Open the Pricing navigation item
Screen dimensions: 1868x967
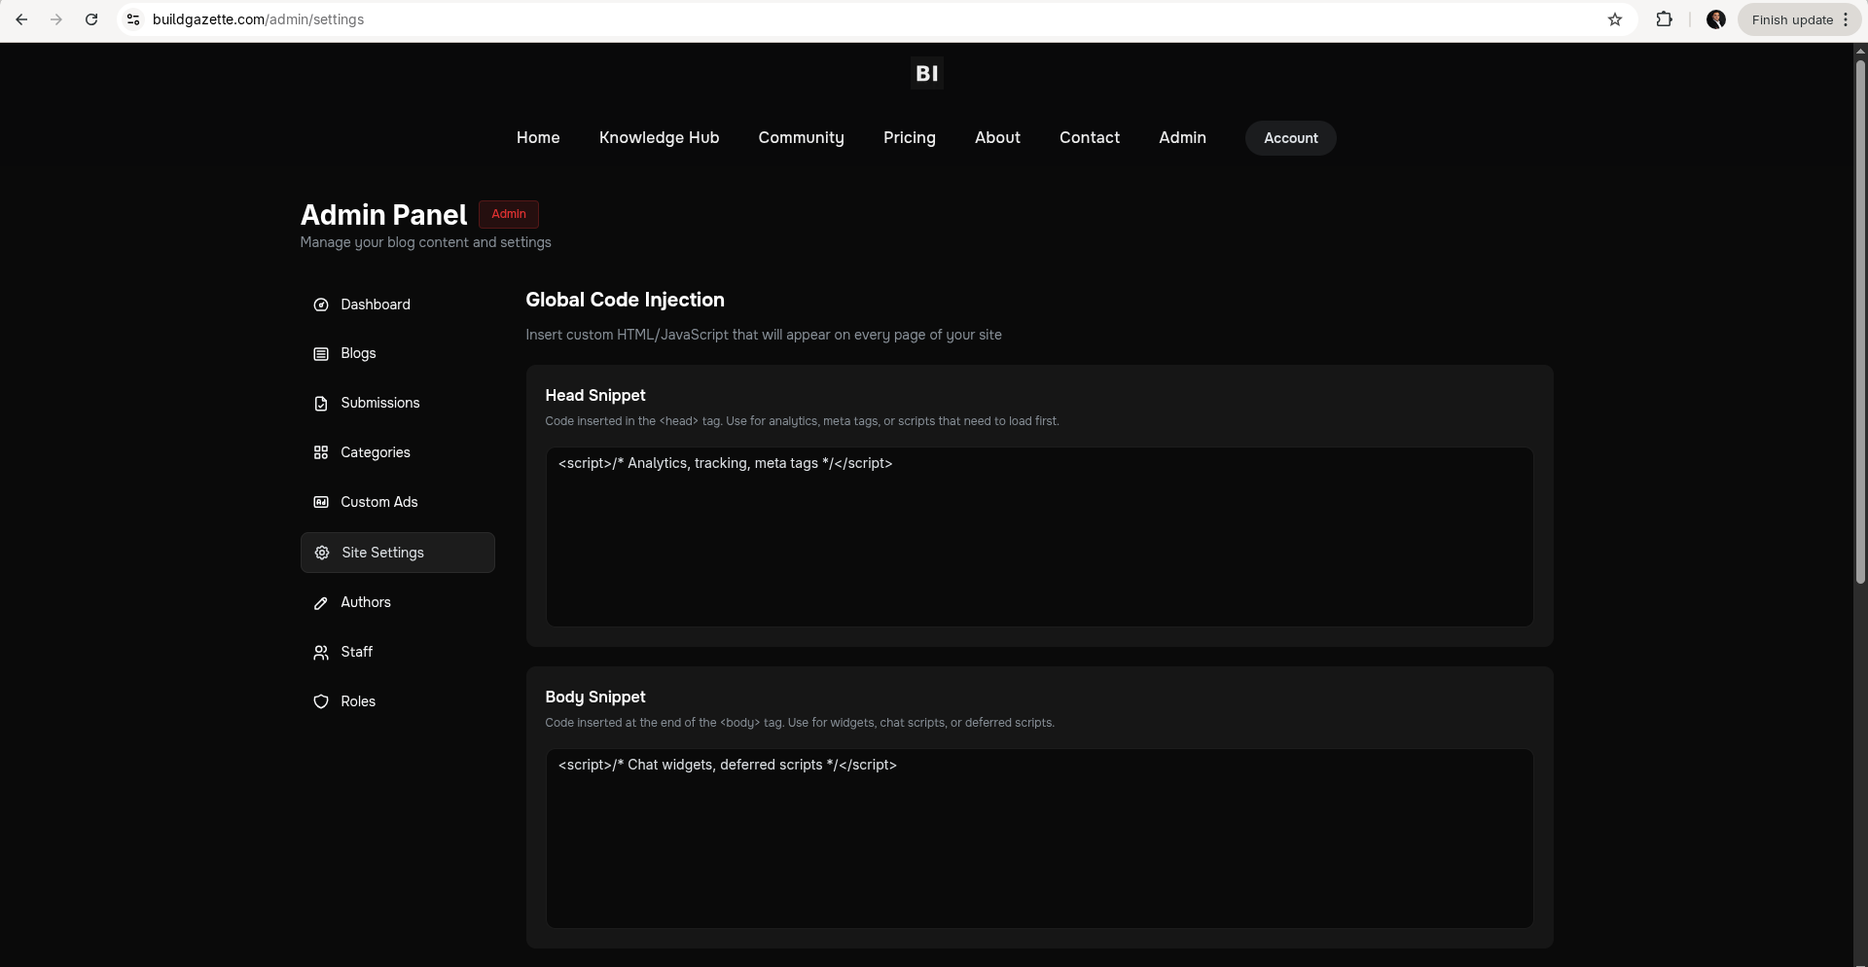(x=910, y=138)
